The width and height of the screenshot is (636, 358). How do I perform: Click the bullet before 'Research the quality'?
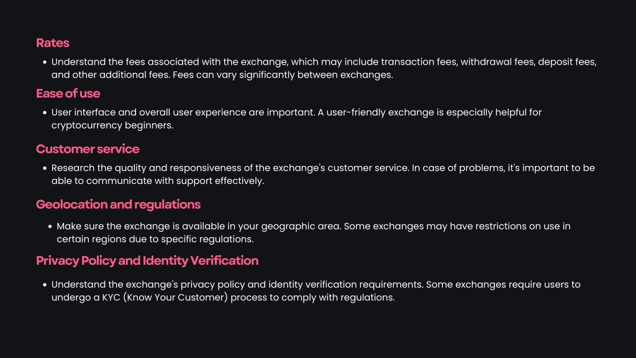point(45,168)
